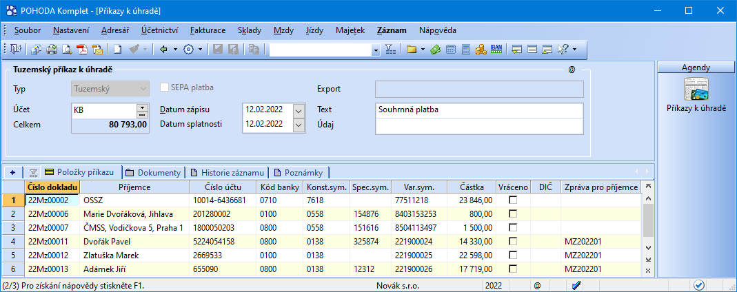Open the Fakturace menu
Image resolution: width=737 pixels, height=292 pixels.
[x=208, y=30]
